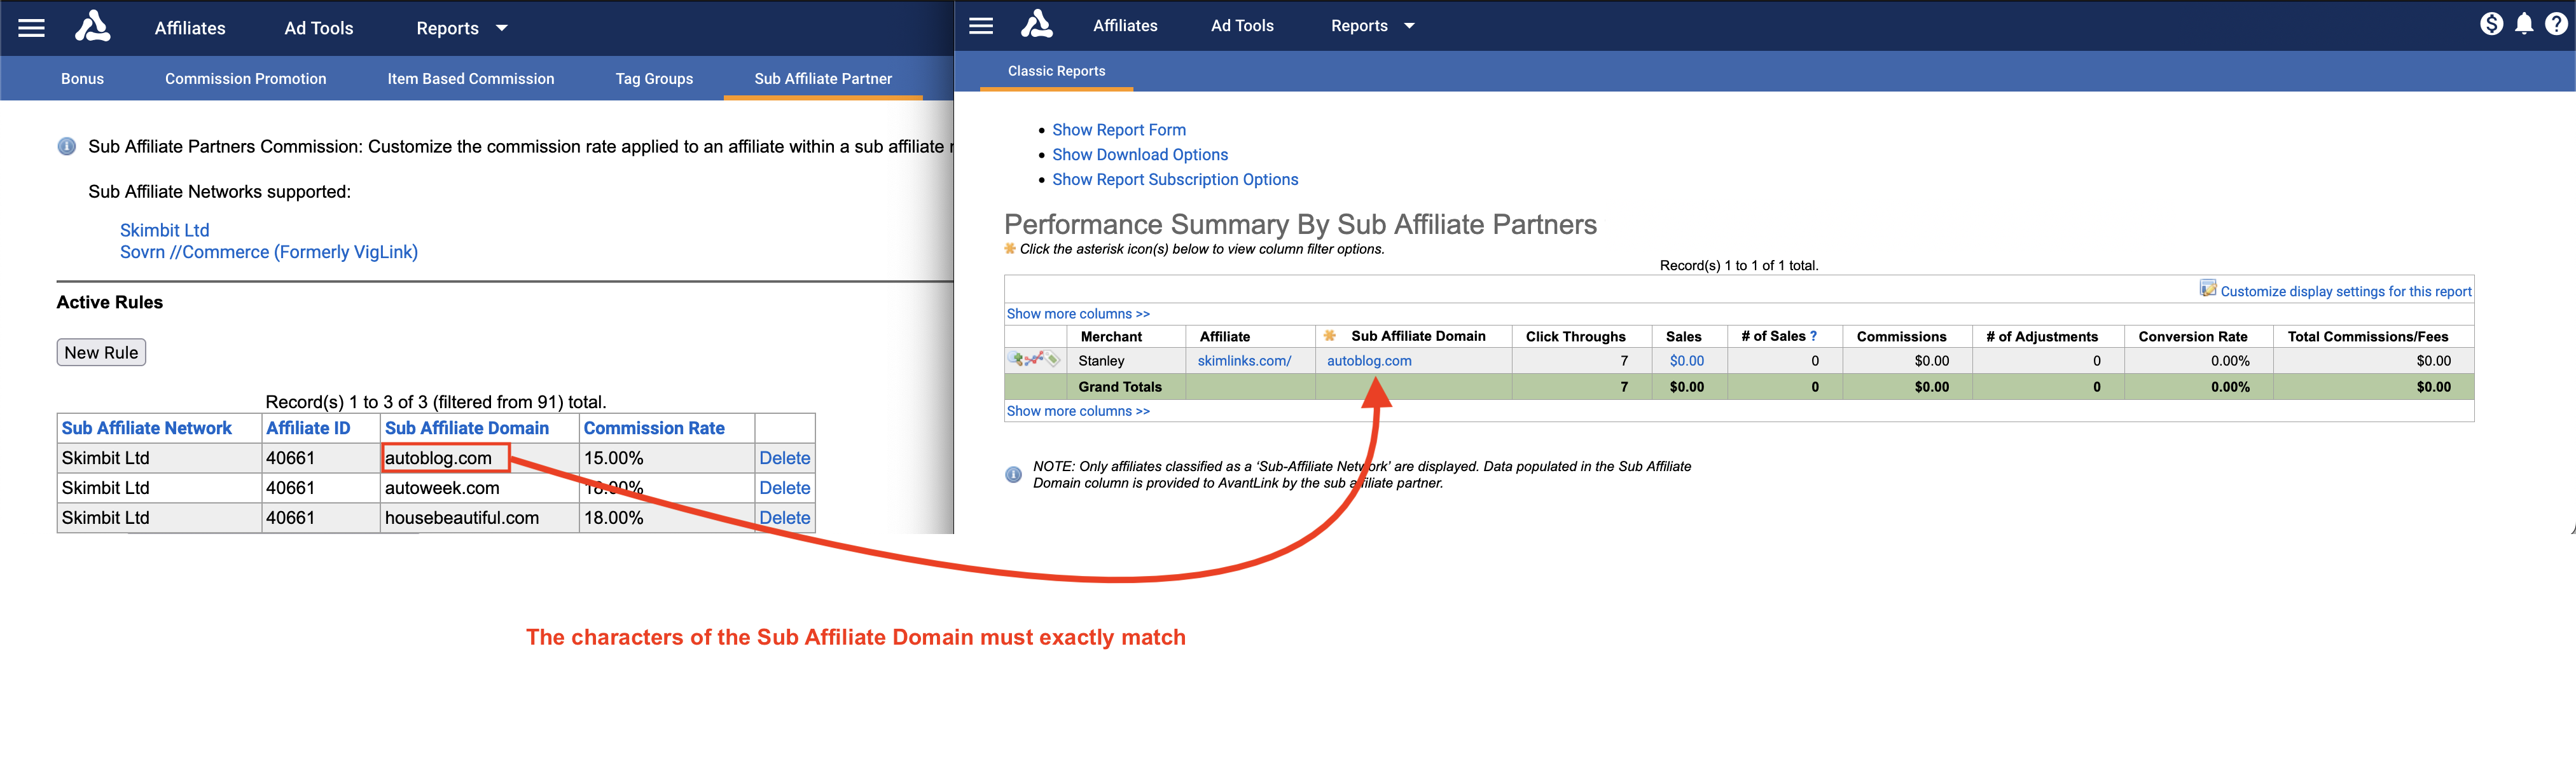
Task: Delete the autoweek.com rule
Action: (x=784, y=488)
